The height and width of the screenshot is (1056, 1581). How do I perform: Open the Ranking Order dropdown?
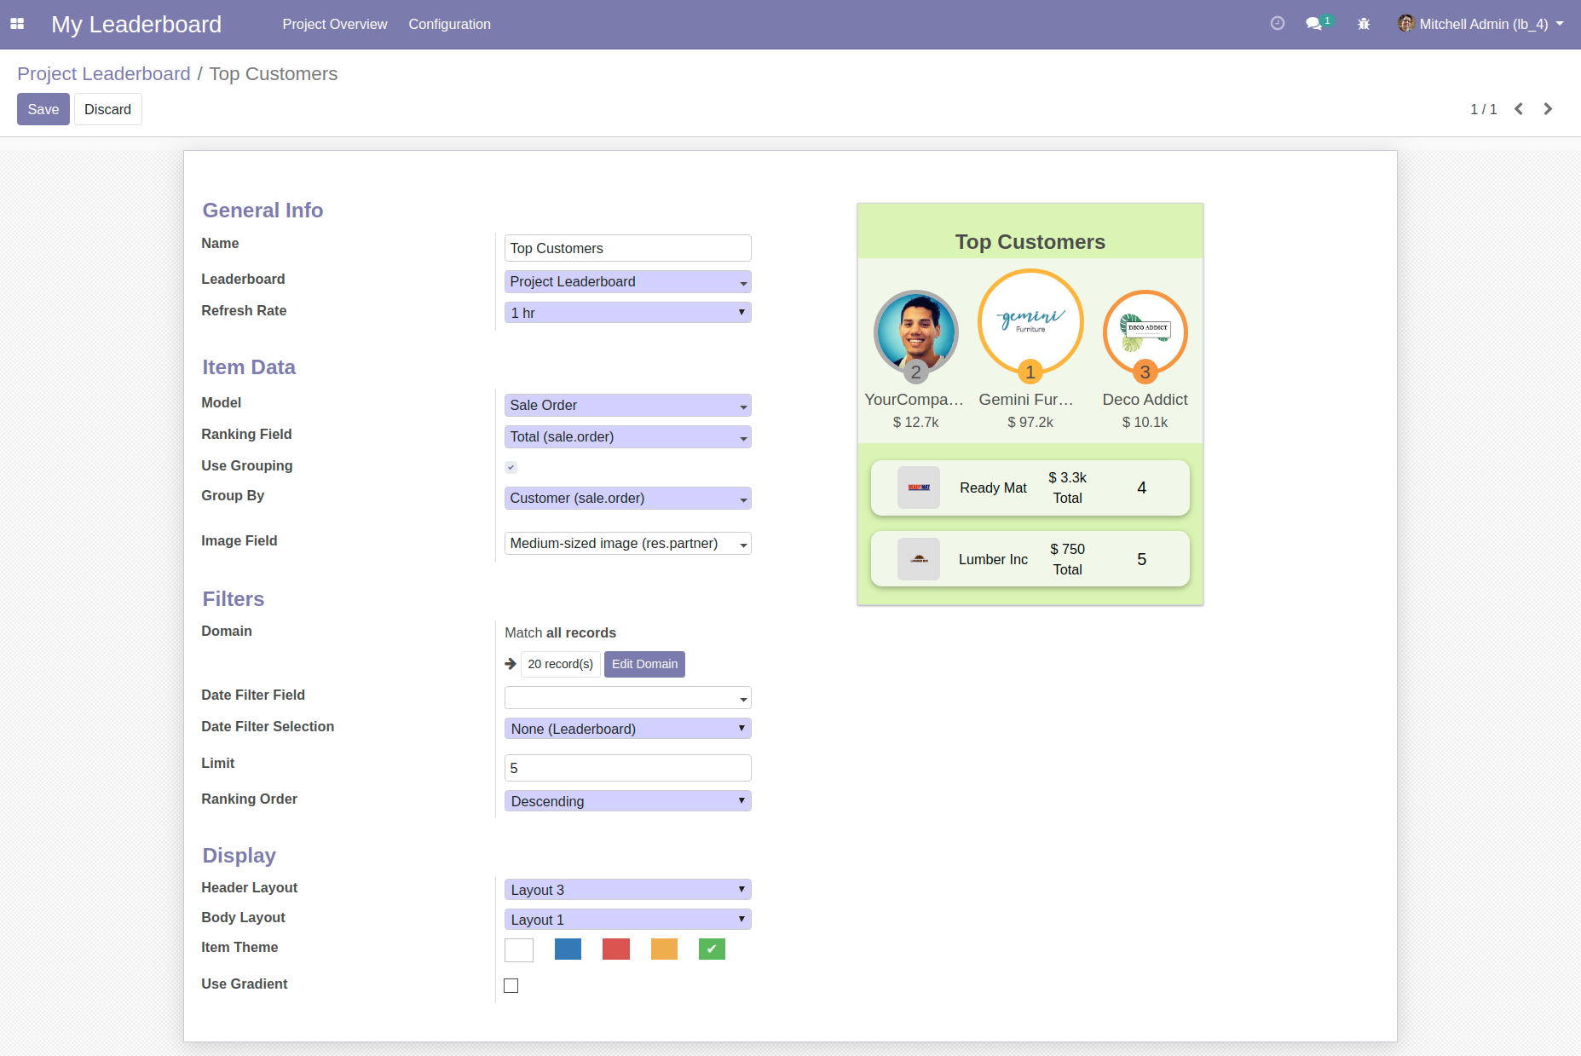[627, 801]
